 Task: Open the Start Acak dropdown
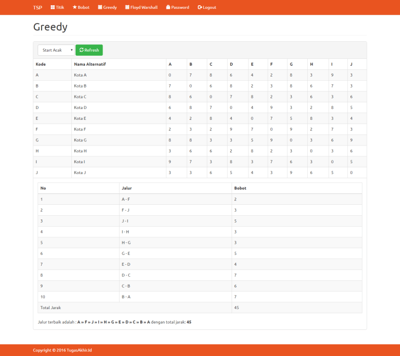pyautogui.click(x=56, y=50)
